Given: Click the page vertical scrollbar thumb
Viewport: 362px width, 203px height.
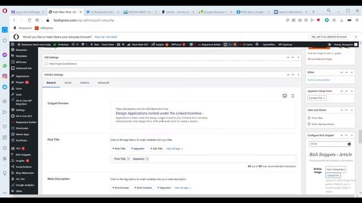Looking at the screenshot, I should point(360,136).
